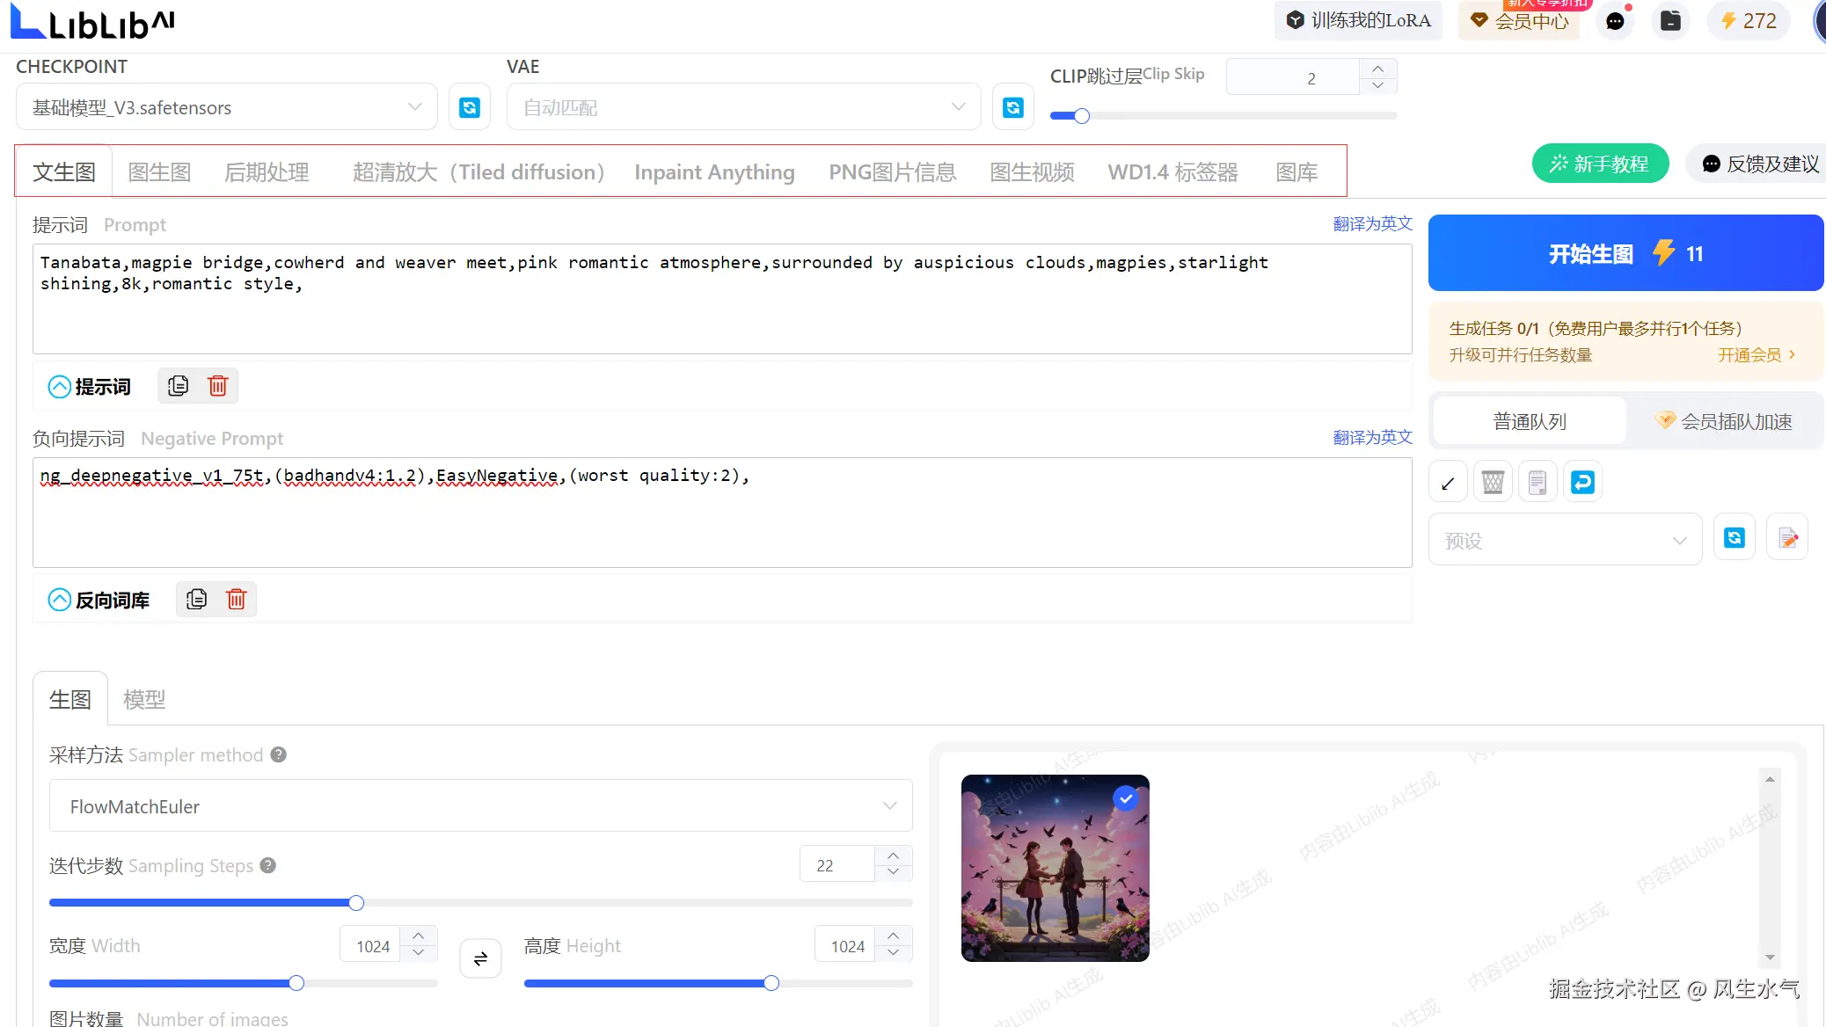Screen dimensions: 1826x1027
Task: Collapse the 提示词 prompt library section
Action: [59, 387]
